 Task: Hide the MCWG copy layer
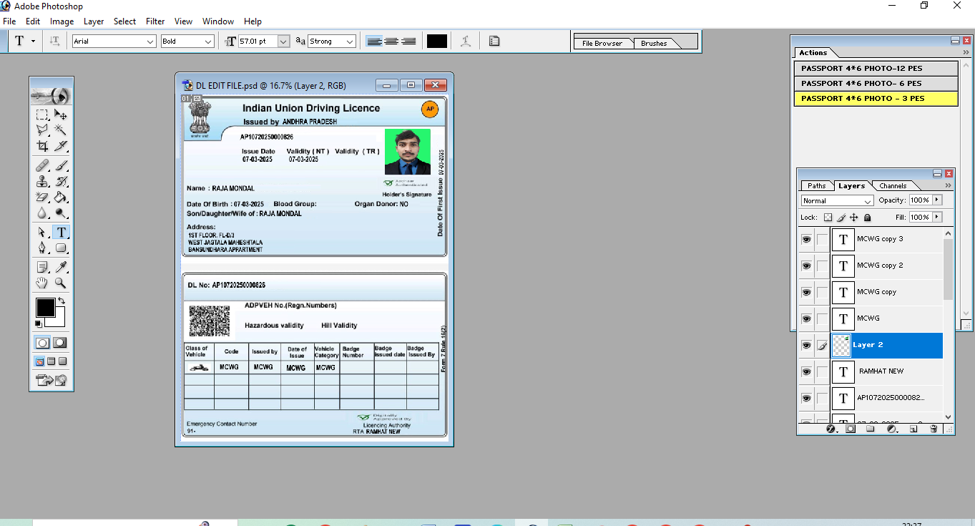point(806,292)
